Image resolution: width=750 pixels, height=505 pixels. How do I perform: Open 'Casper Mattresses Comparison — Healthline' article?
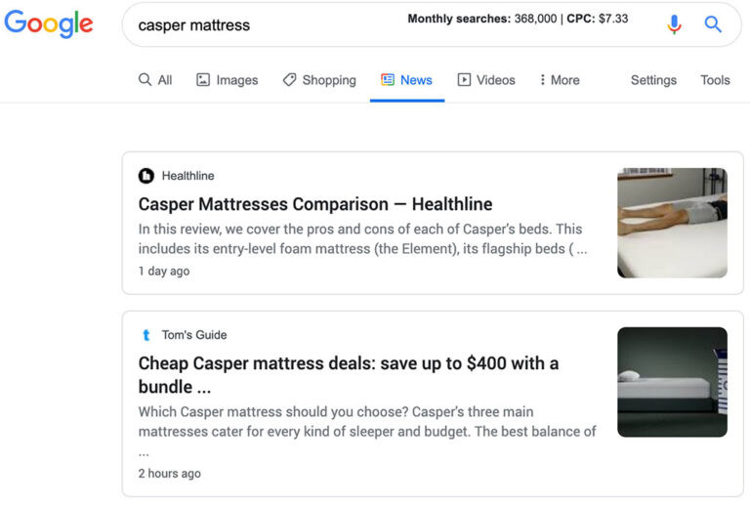pyautogui.click(x=315, y=204)
